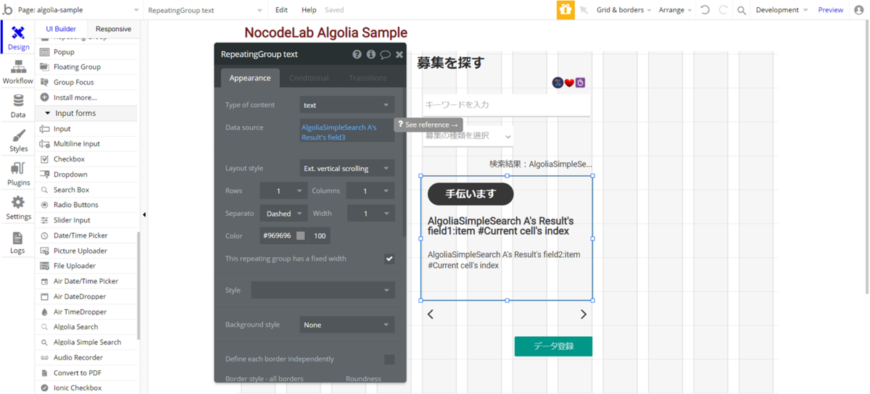This screenshot has height=394, width=870.
Task: Click the search magnifier in top toolbar
Action: click(x=742, y=10)
